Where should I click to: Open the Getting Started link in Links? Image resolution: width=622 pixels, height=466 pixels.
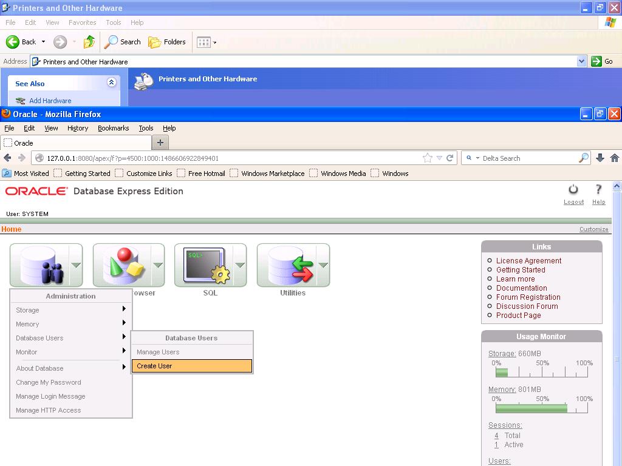coord(521,270)
